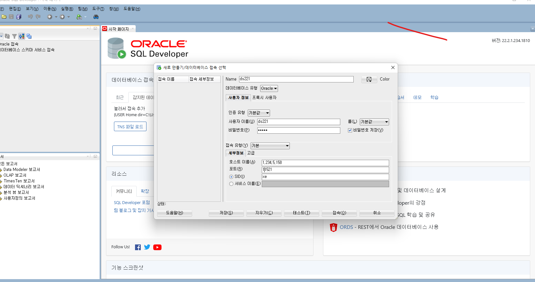Screen dimensions: 535x282
Task: Open the 도구(T) menu
Action: 98,9
